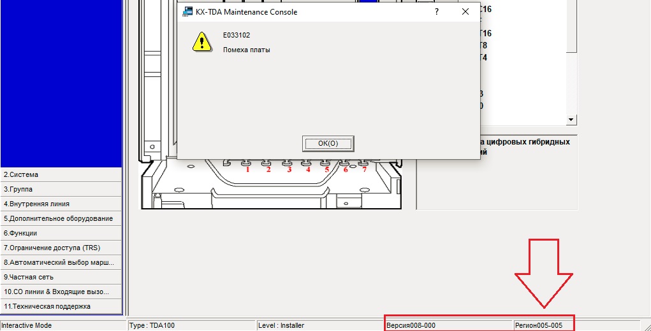Select cabinet slot number 5
The height and width of the screenshot is (331, 651).
click(326, 169)
